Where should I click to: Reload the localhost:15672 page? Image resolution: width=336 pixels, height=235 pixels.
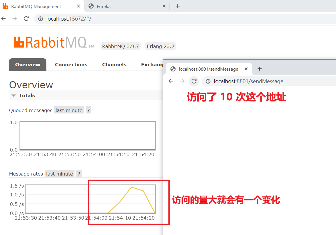pyautogui.click(x=26, y=19)
